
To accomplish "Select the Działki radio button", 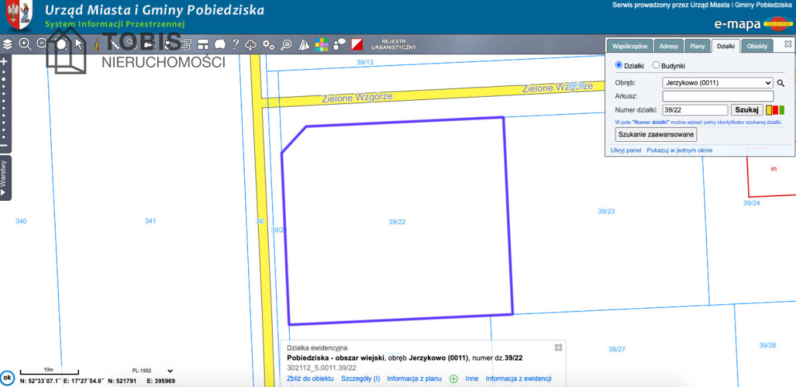I will (x=619, y=66).
